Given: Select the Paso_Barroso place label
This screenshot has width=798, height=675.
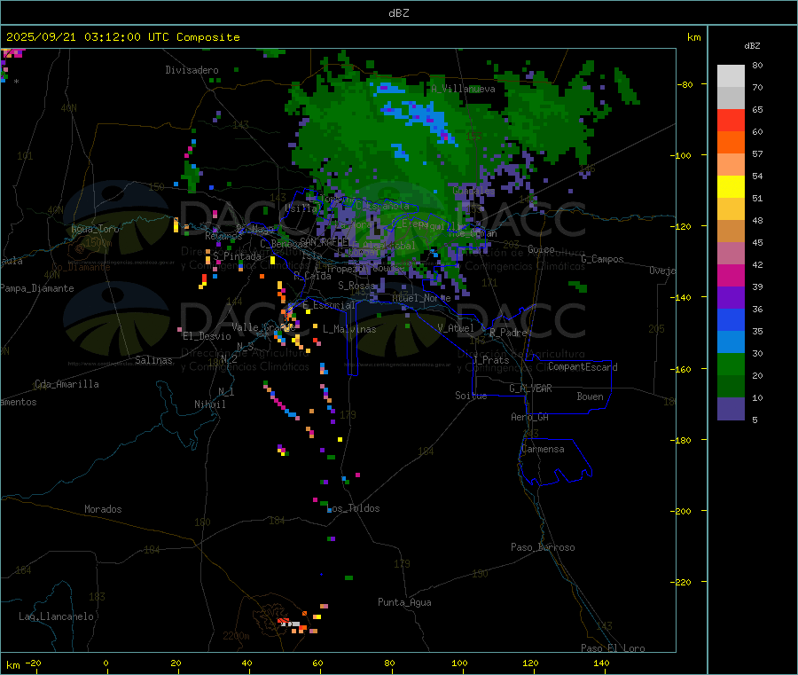Looking at the screenshot, I should (x=543, y=547).
